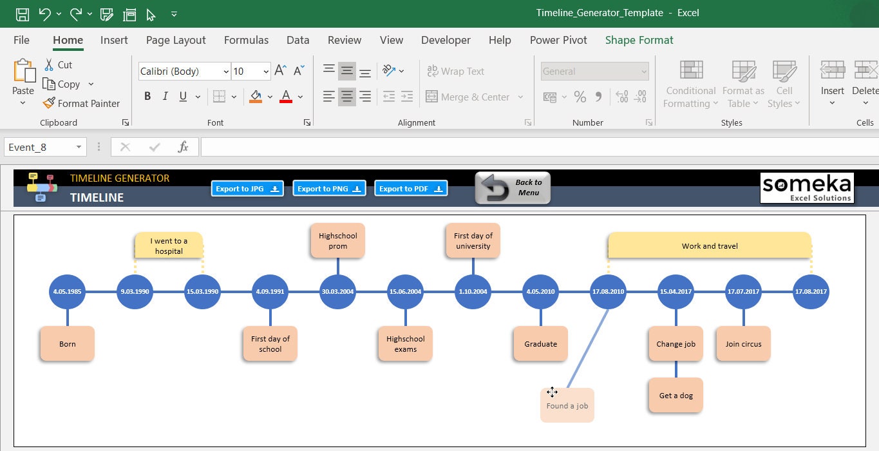This screenshot has width=879, height=451.
Task: Open the Font Color dropdown arrow
Action: click(x=301, y=97)
